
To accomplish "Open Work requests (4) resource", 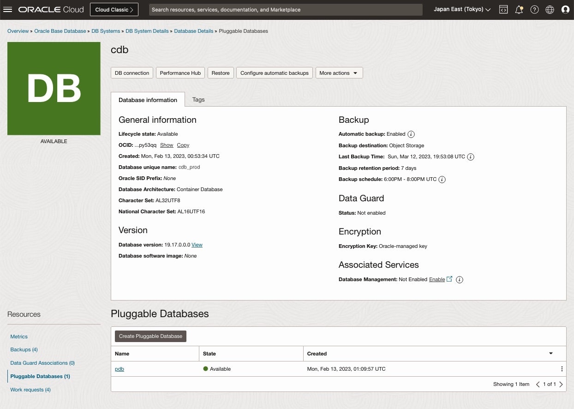I will (x=30, y=390).
